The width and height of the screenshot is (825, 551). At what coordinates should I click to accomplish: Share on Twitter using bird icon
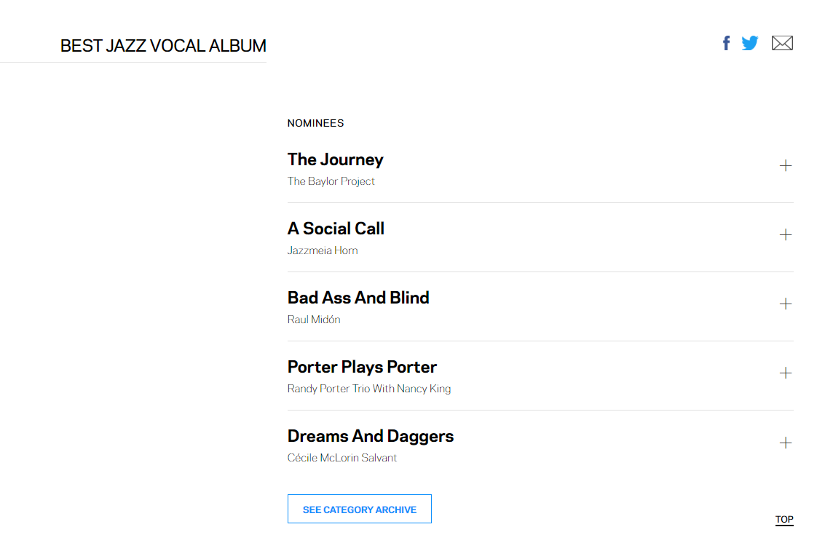click(750, 43)
